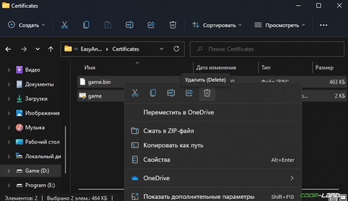Select Game (D:) drive in sidebar

[x=37, y=171]
